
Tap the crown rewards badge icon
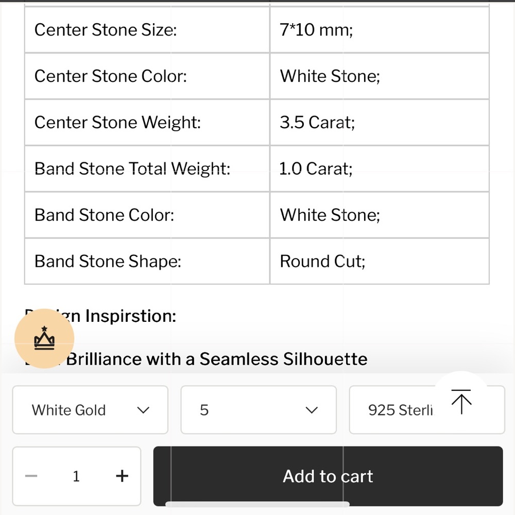(44, 338)
